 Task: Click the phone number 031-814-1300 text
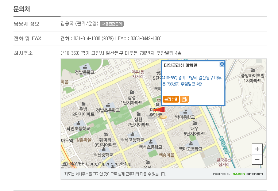point(87,38)
